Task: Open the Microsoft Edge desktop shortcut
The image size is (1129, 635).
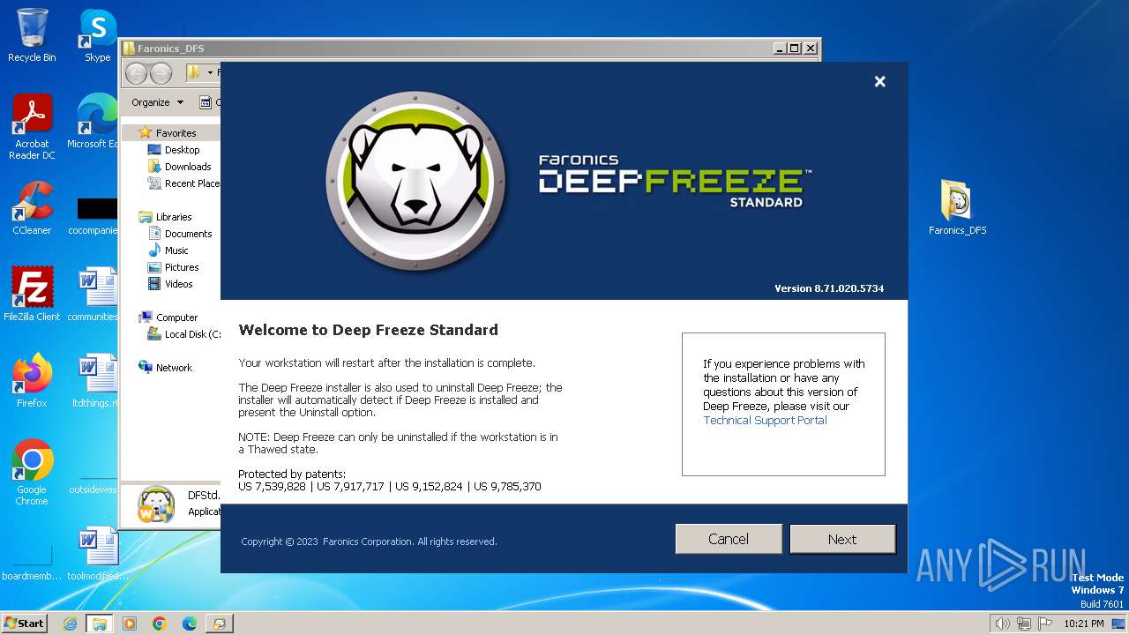Action: point(93,121)
